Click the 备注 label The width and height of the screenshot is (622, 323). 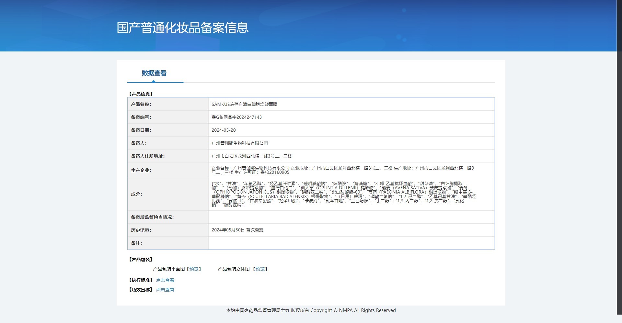click(x=136, y=243)
